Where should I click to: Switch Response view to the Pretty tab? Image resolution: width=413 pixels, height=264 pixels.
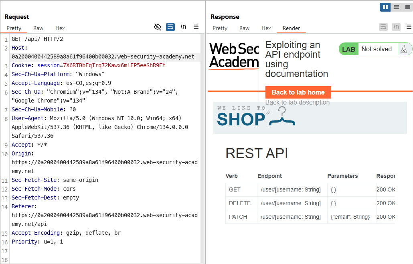pyautogui.click(x=220, y=28)
